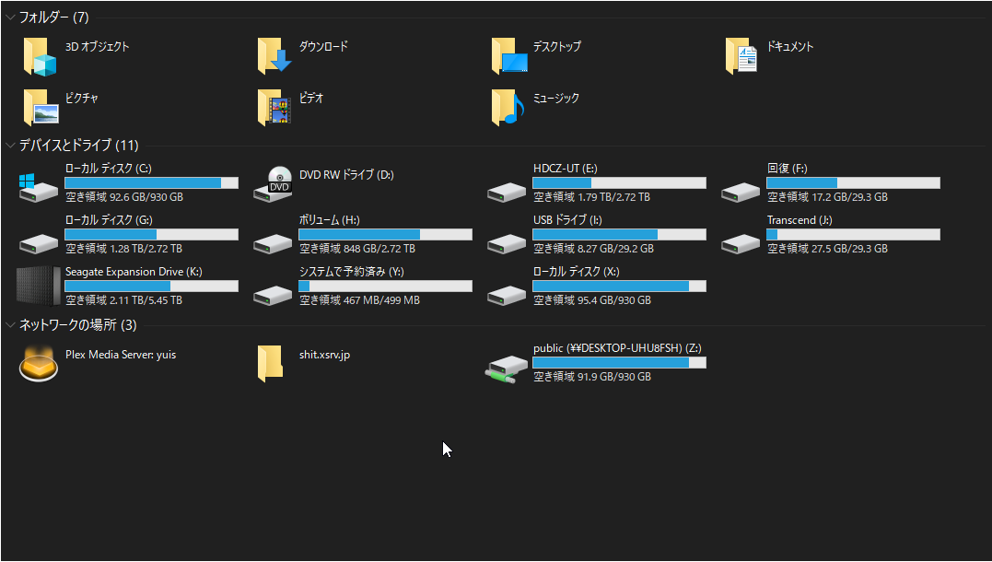Viewport: 992px width, 562px height.
Task: Click the HDCZ-UT (E:) drive label
Action: click(565, 169)
